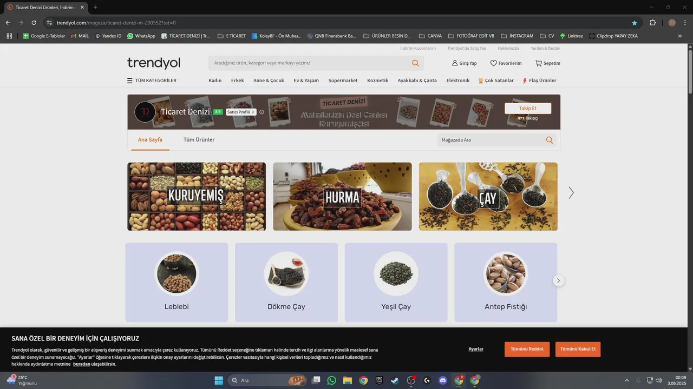Select the Ana Sayfa tab
This screenshot has width=693, height=389.
pos(150,139)
